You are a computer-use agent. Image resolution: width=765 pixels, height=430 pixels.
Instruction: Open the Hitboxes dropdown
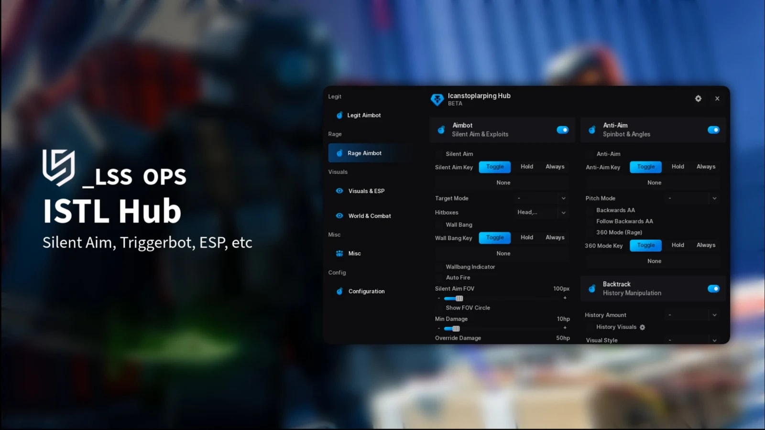click(542, 212)
